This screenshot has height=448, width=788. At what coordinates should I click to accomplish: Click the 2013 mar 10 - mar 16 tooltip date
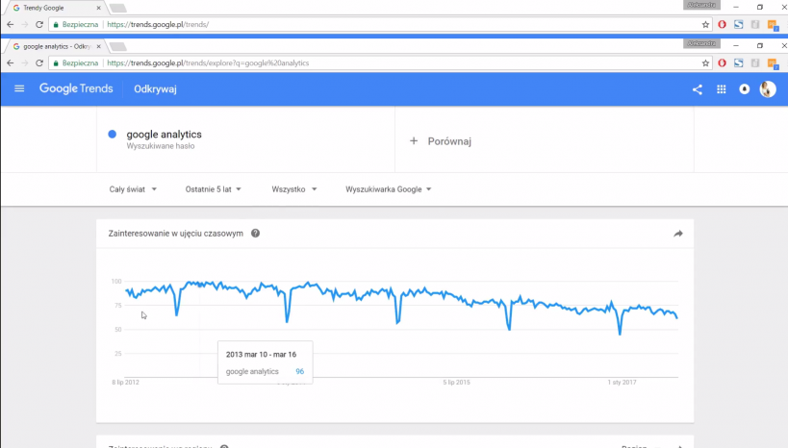[x=261, y=354]
